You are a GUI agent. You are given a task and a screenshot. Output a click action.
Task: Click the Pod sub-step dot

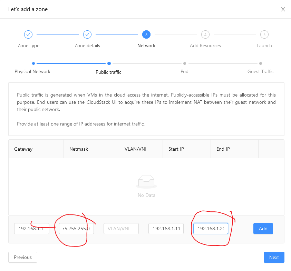tap(184, 63)
